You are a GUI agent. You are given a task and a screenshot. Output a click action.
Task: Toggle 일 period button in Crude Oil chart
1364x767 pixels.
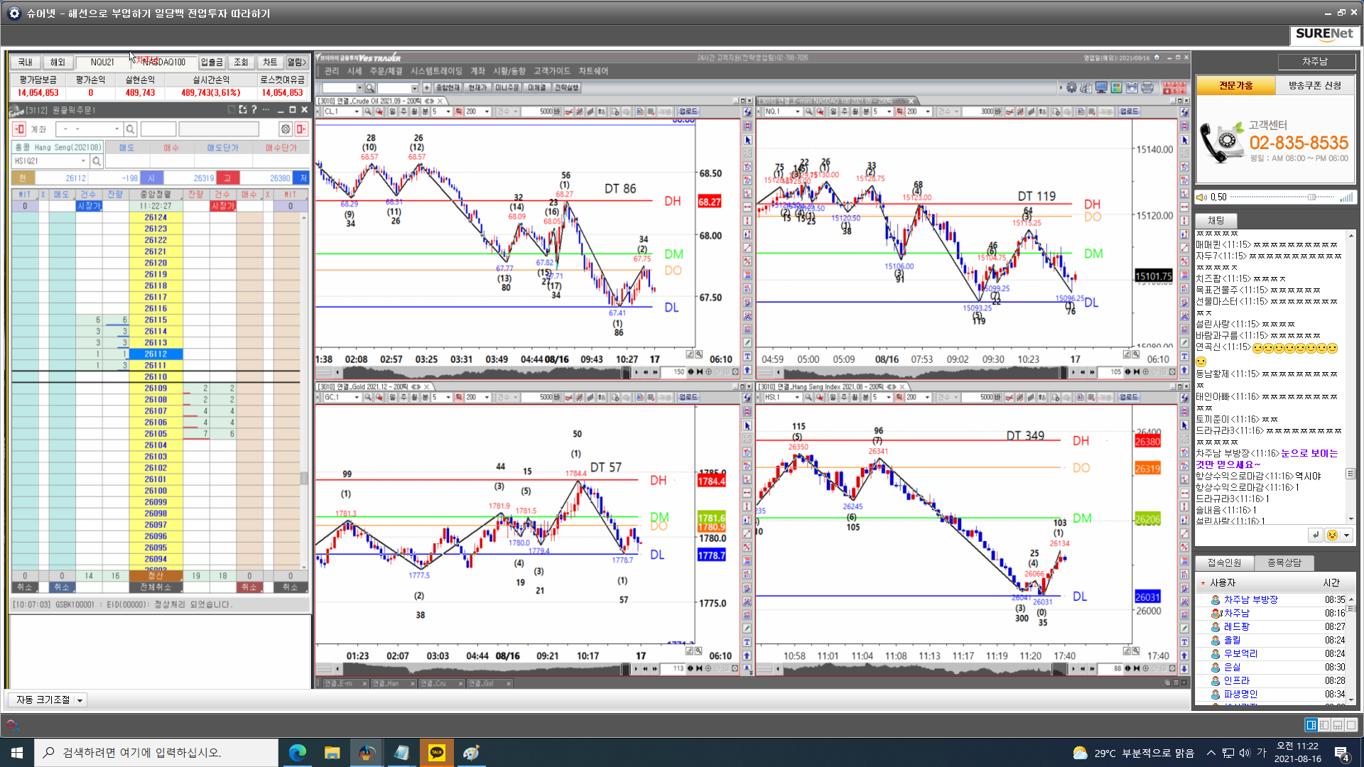pos(392,111)
